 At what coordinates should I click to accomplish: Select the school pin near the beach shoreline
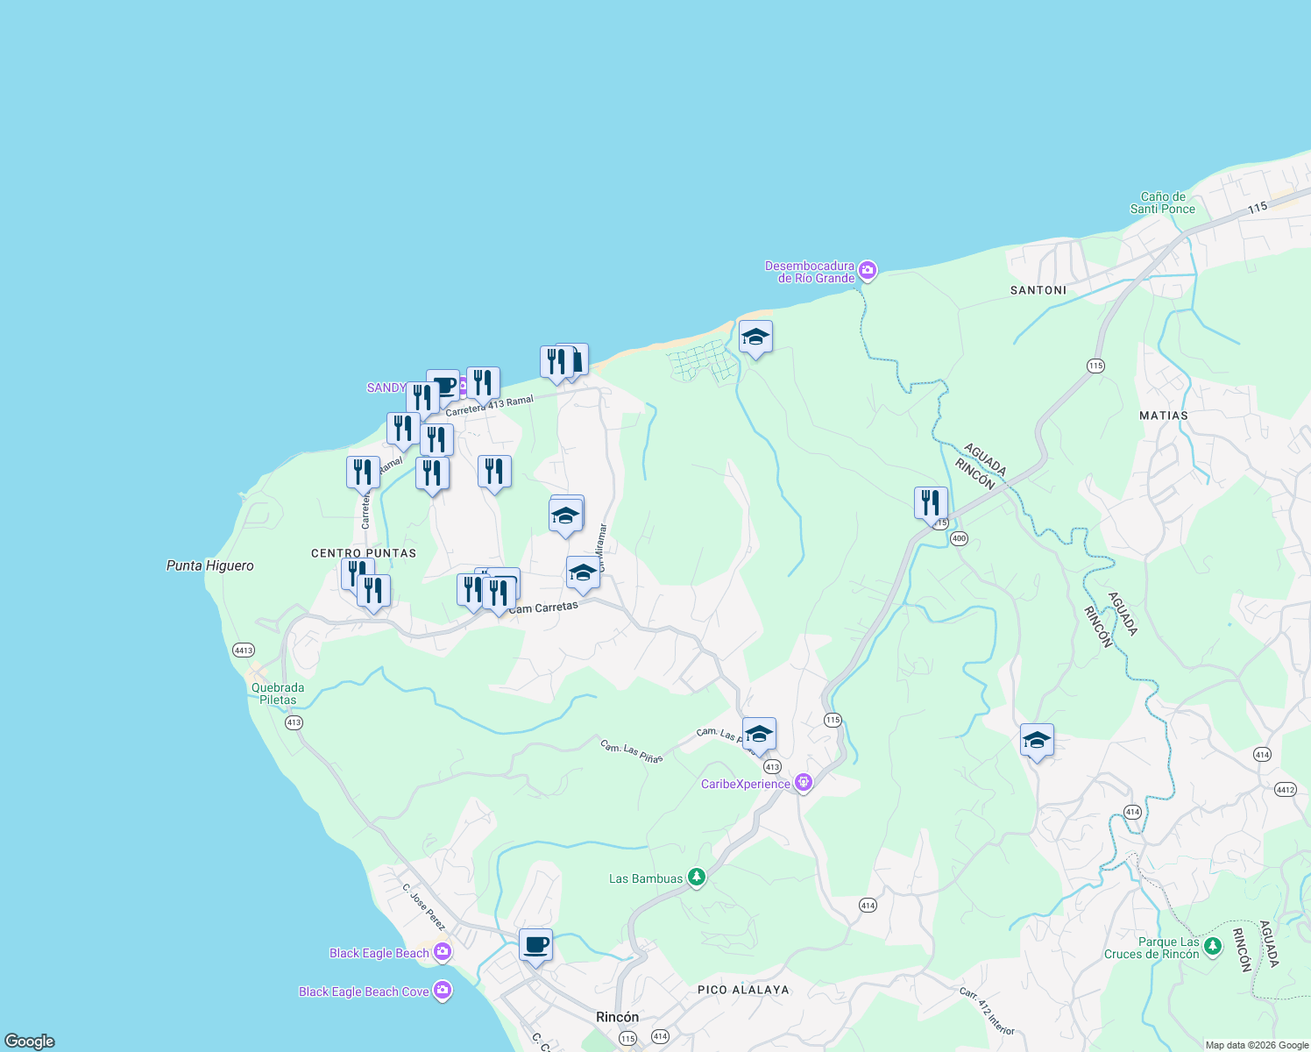tap(755, 338)
